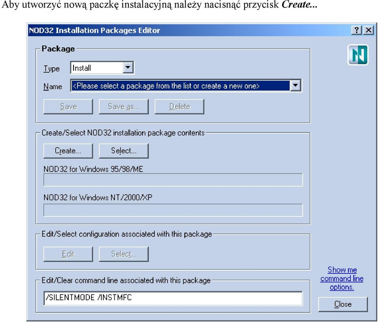The image size is (380, 322).
Task: Click the Save button
Action: (x=68, y=106)
